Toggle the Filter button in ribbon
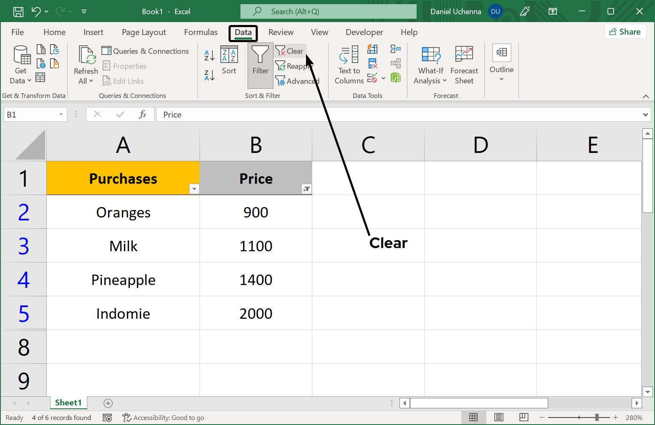Image resolution: width=655 pixels, height=425 pixels. pyautogui.click(x=260, y=65)
